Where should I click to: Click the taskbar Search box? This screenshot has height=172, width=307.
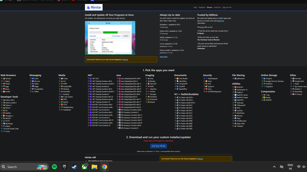click(24, 167)
